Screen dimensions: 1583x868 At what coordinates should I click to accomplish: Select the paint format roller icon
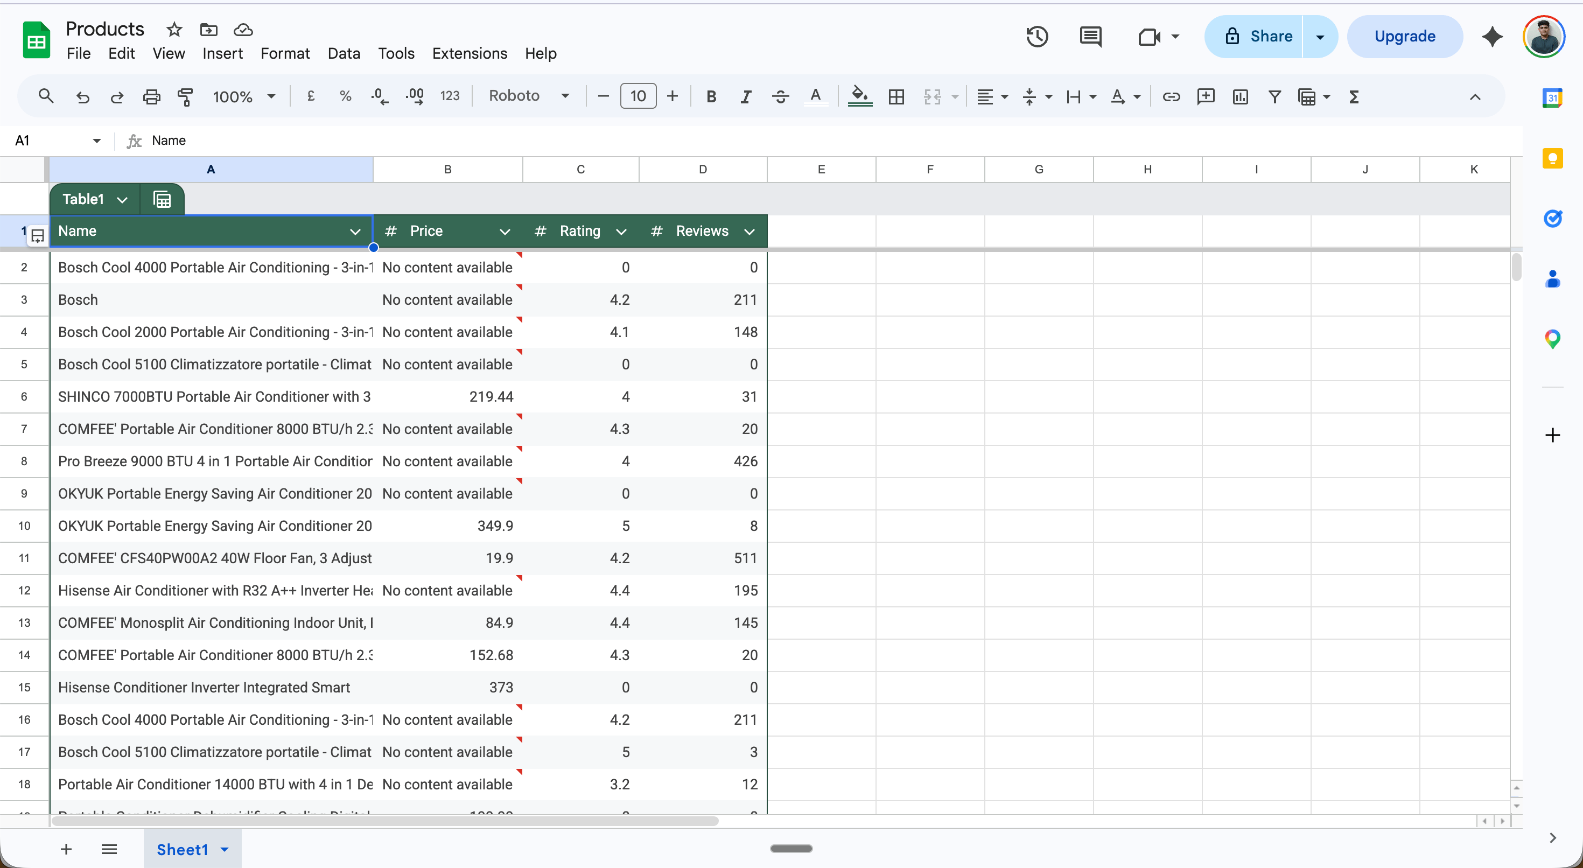186,96
